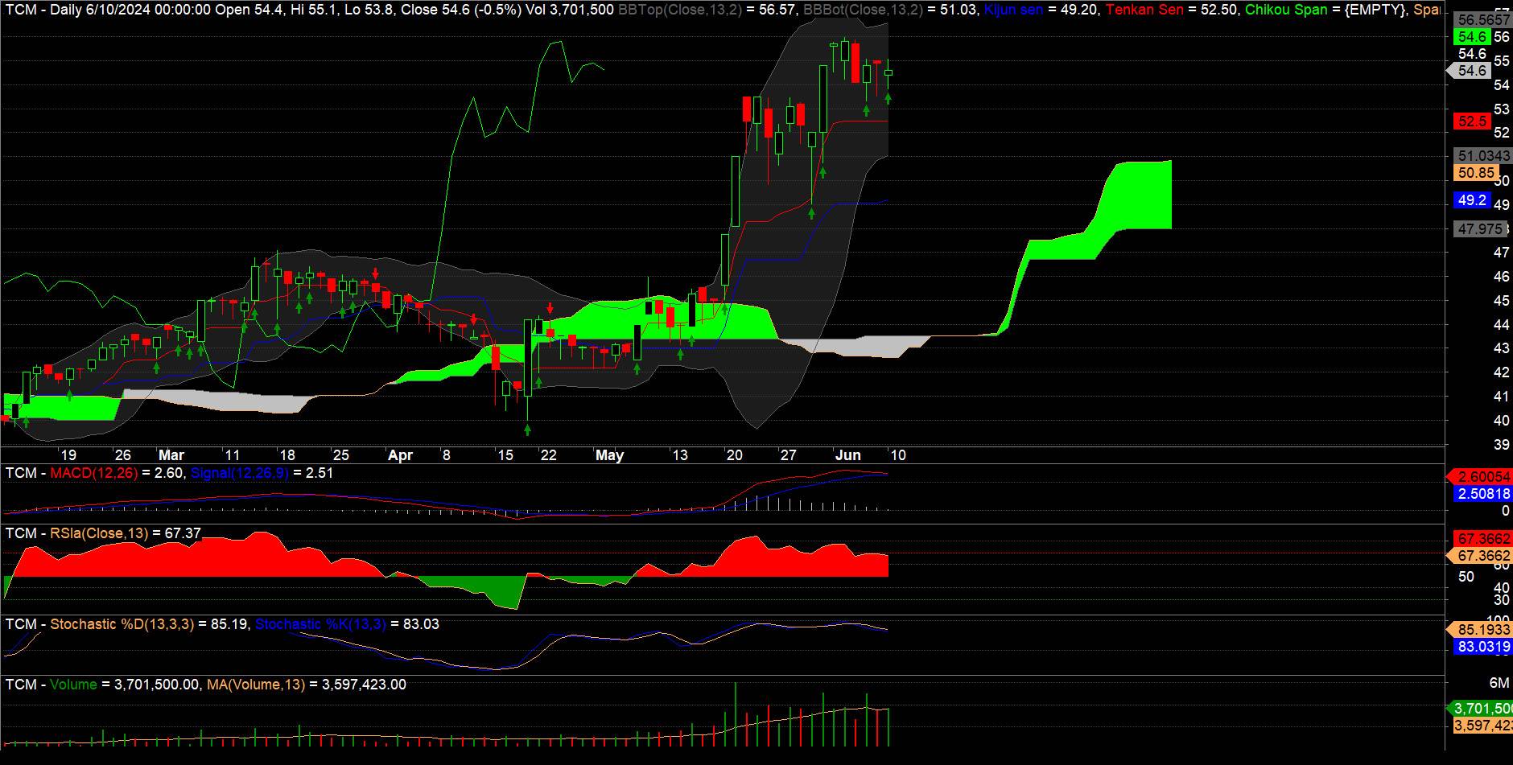Screen dimensions: 1513x765
Task: Click the 'Jun' date axis label
Action: [x=848, y=455]
